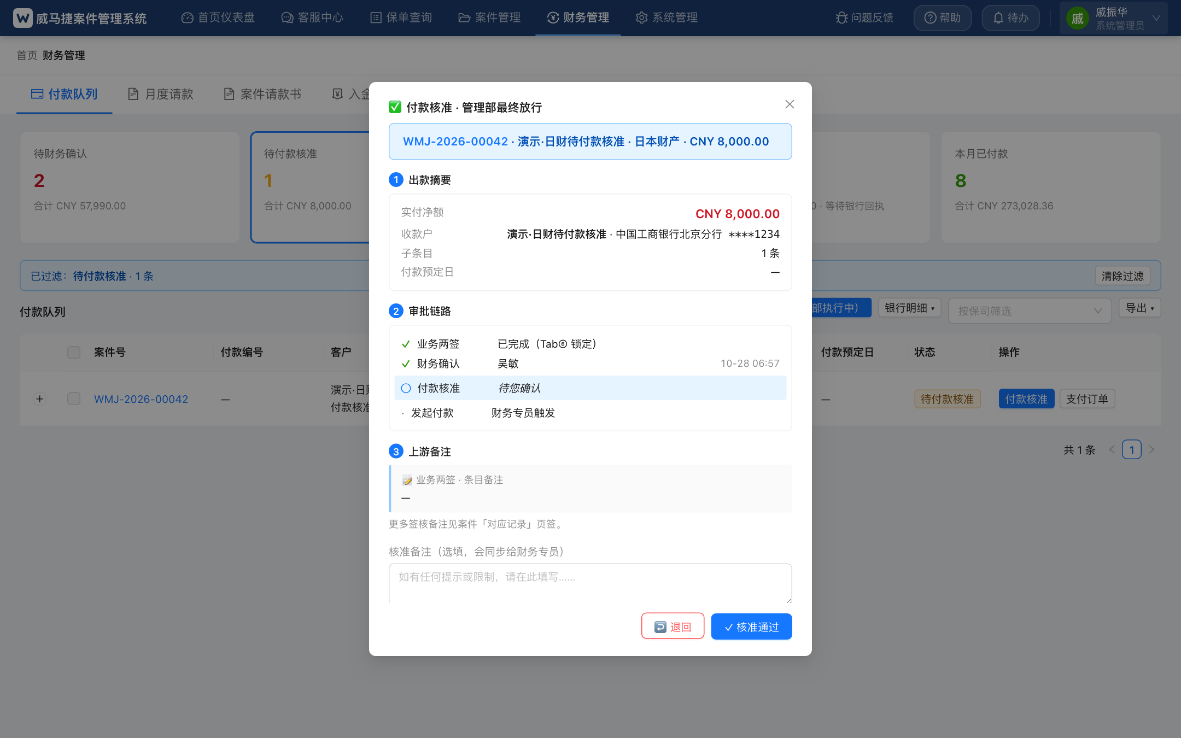Click the 业务两签 条目备注 note icon

pyautogui.click(x=407, y=480)
